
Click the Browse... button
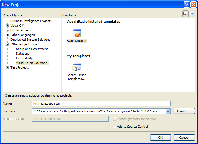(184, 111)
